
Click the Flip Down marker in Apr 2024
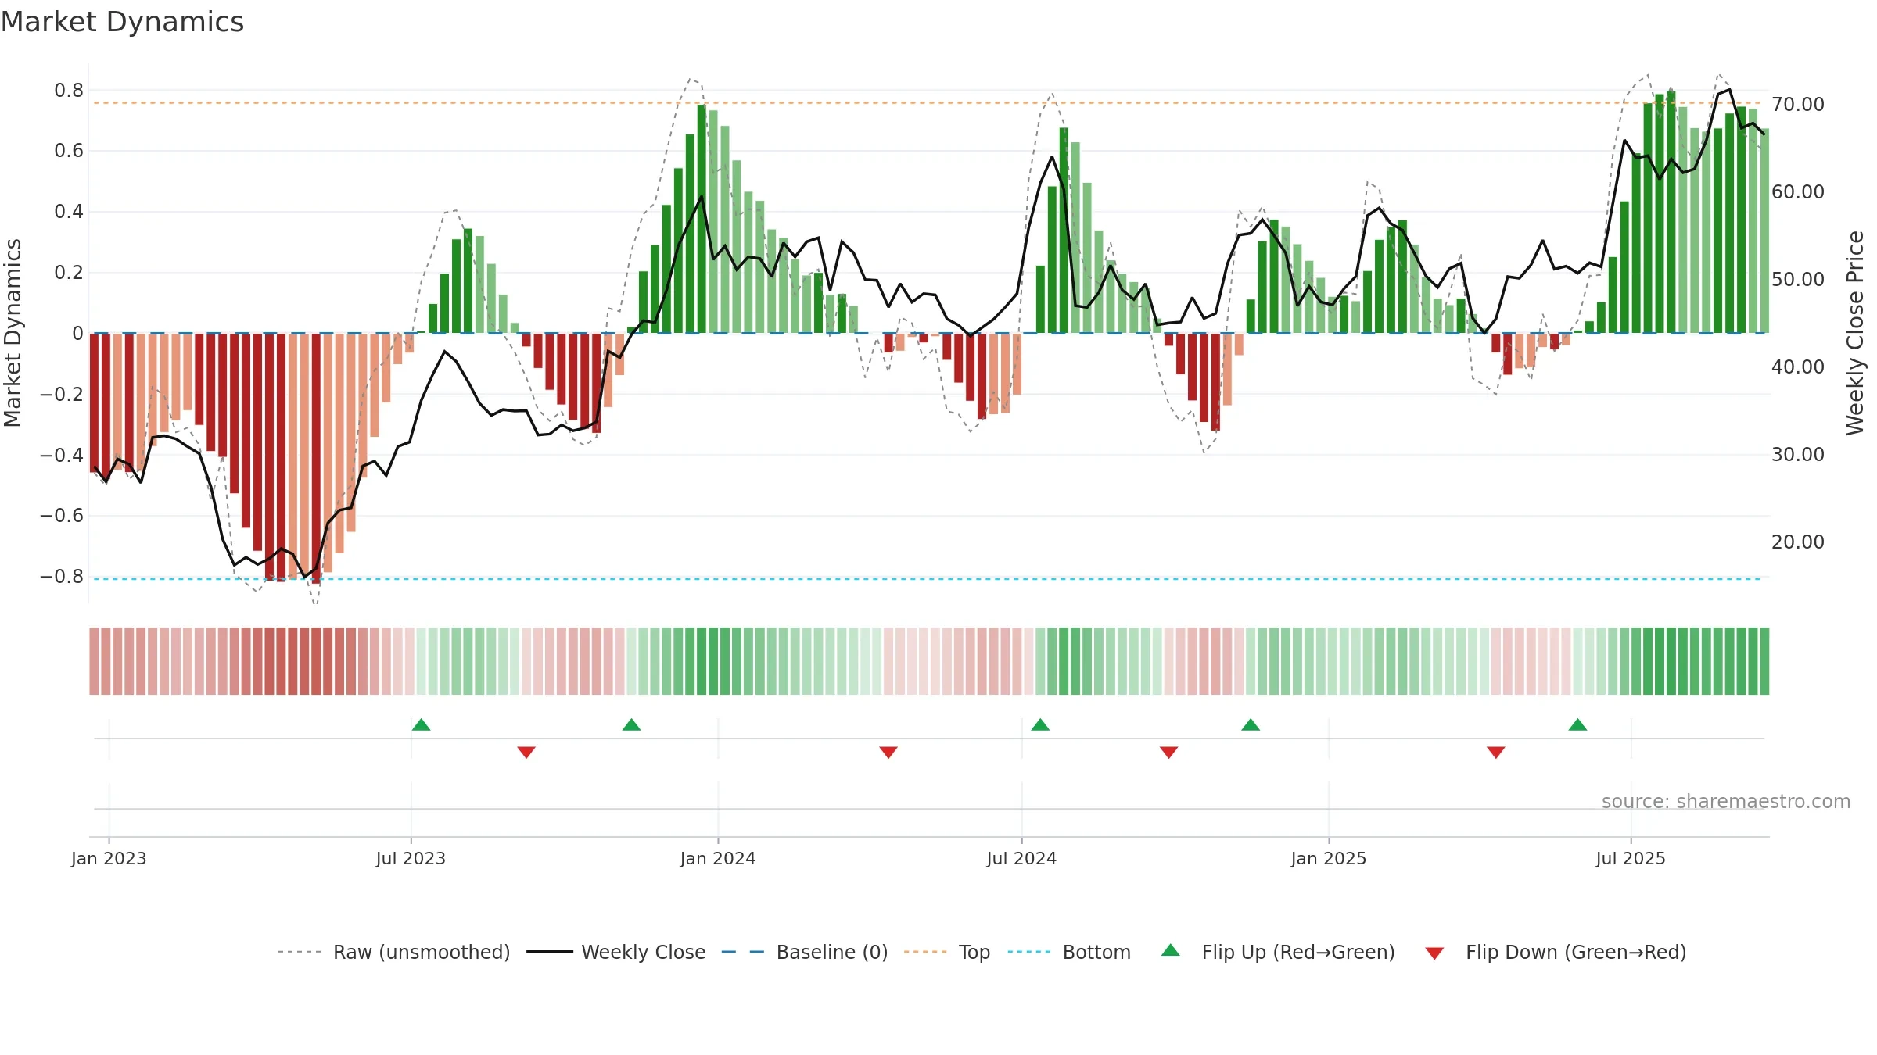tap(888, 753)
